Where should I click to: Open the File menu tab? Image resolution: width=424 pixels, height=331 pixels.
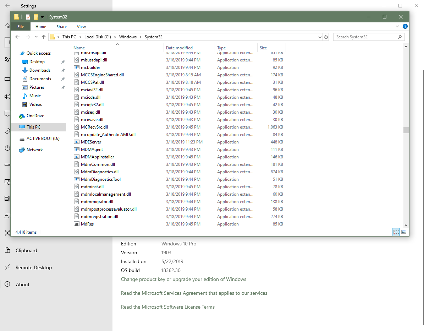[21, 27]
